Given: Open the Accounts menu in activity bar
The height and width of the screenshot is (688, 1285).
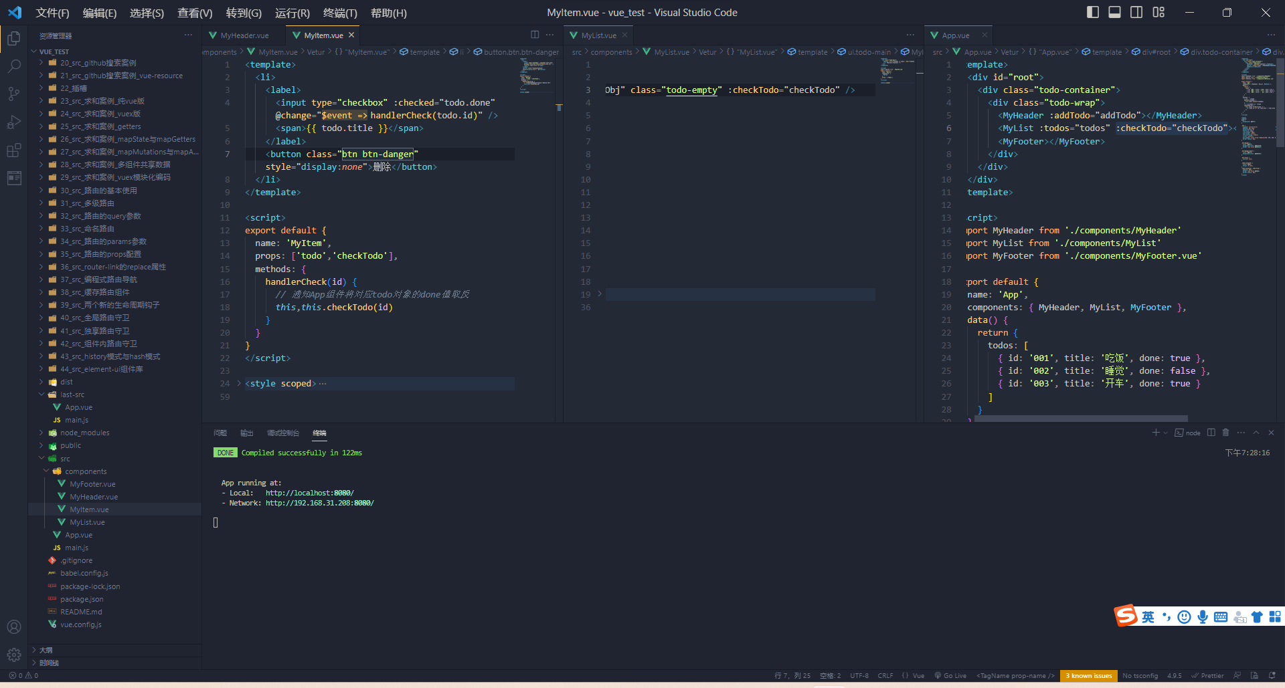Looking at the screenshot, I should click(14, 627).
